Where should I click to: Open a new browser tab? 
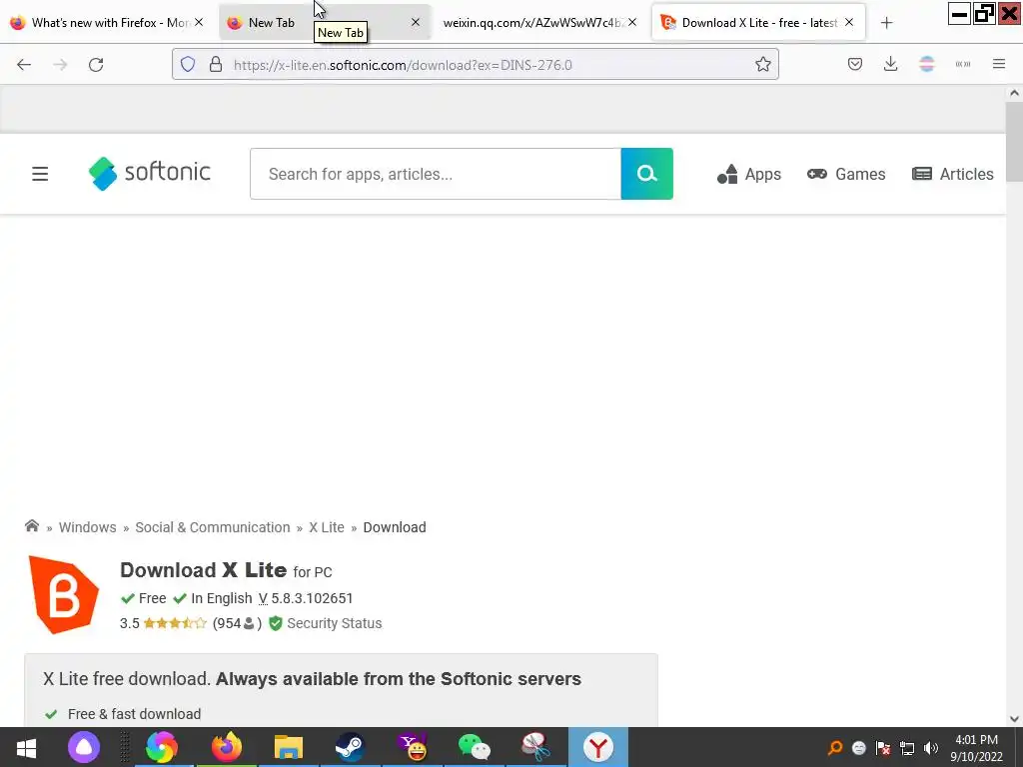click(886, 23)
